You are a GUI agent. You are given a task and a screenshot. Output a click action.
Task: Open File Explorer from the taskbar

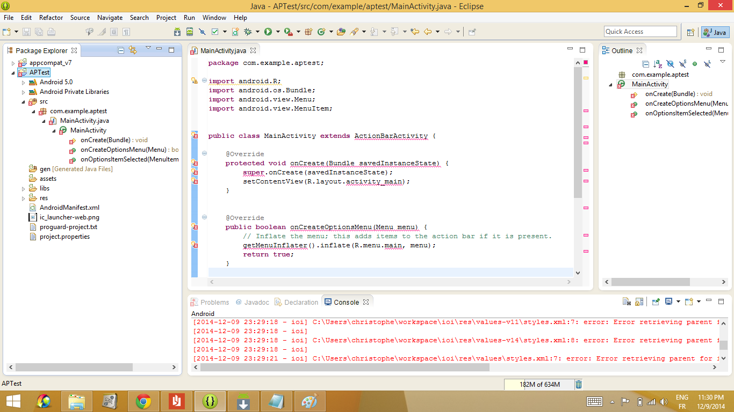click(76, 401)
